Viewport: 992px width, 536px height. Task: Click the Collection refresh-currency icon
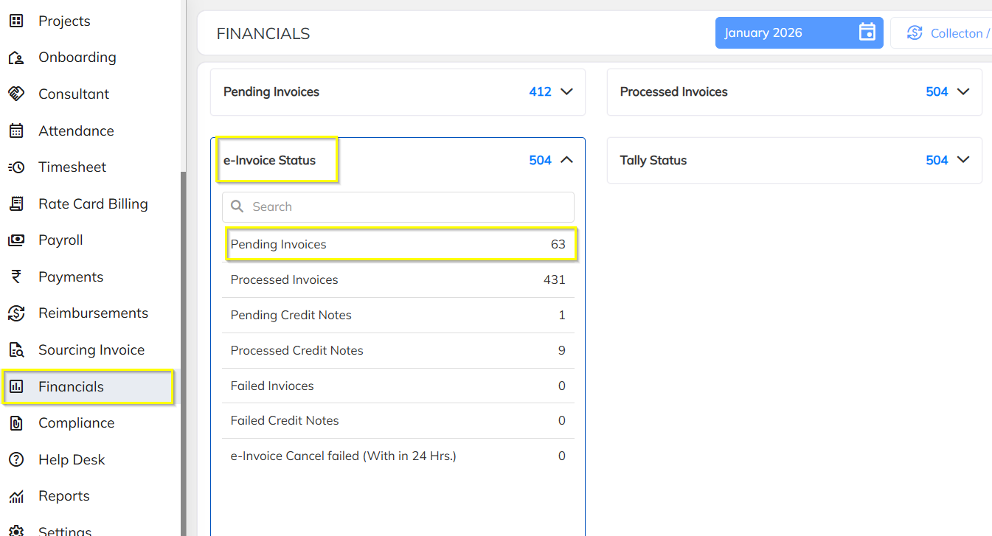(915, 33)
